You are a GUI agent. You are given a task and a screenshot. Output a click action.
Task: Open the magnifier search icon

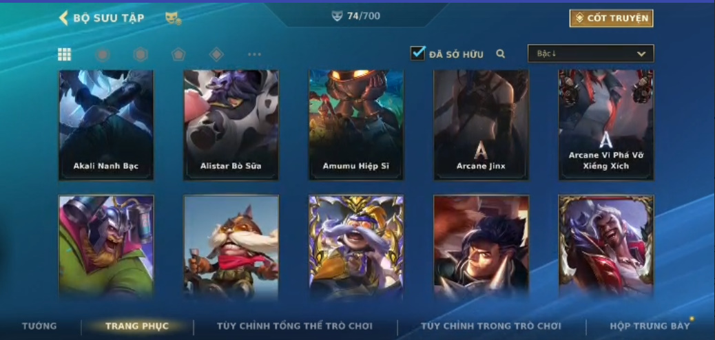pyautogui.click(x=500, y=54)
